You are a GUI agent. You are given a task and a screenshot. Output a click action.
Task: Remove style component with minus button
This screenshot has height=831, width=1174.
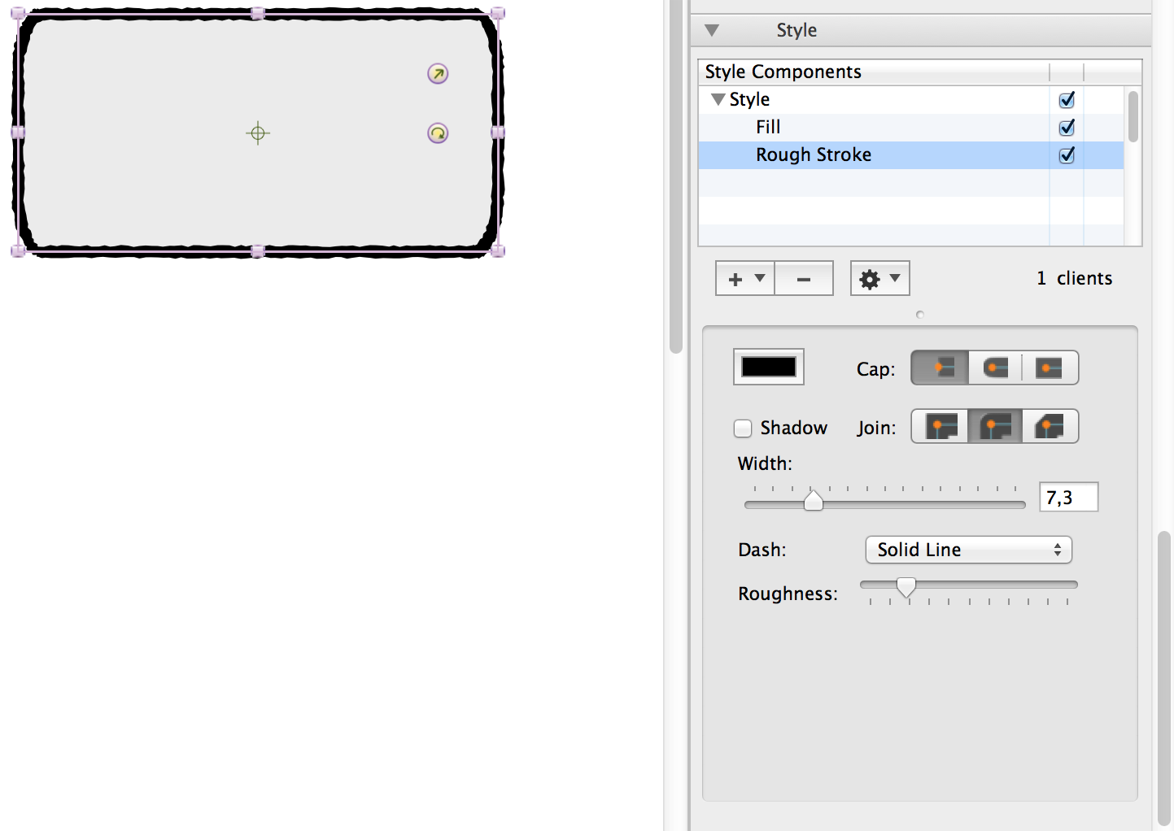tap(804, 278)
